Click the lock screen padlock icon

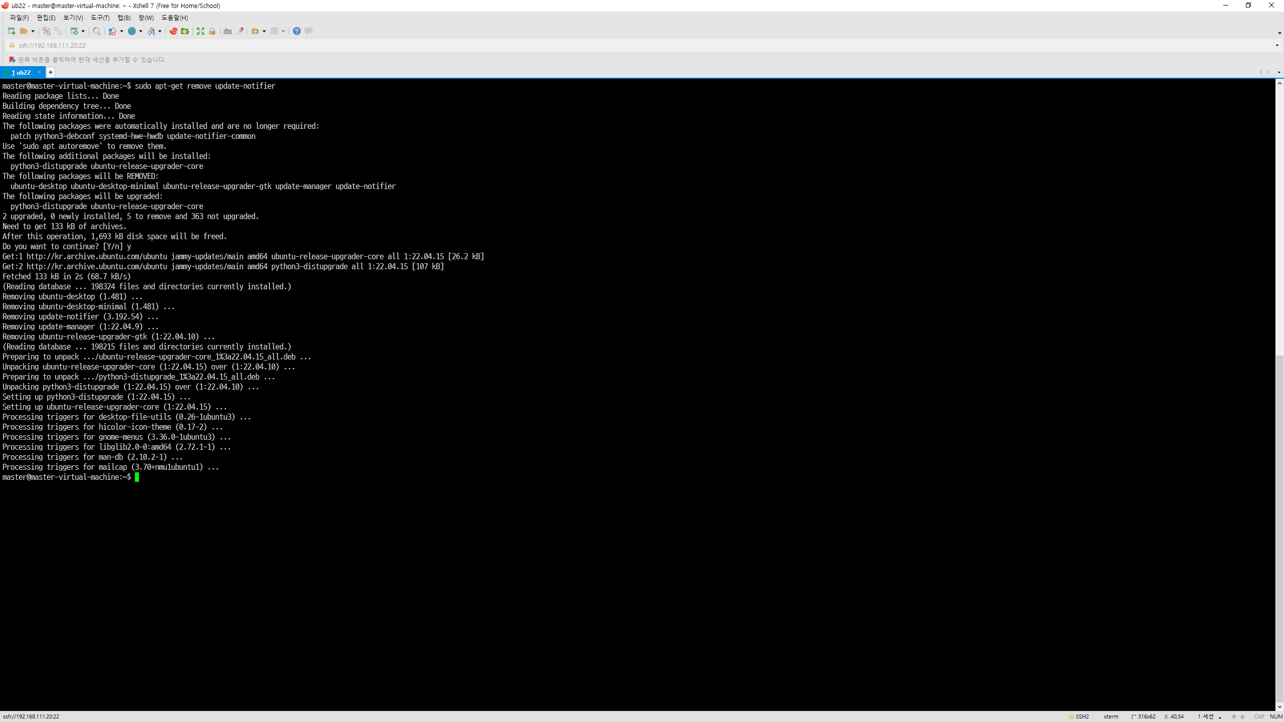coord(212,31)
